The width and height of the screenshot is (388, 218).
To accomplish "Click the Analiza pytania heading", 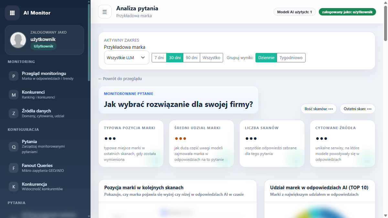I will [x=137, y=9].
